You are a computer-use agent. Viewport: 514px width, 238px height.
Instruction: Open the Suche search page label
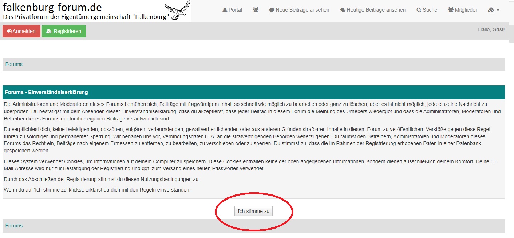click(430, 10)
